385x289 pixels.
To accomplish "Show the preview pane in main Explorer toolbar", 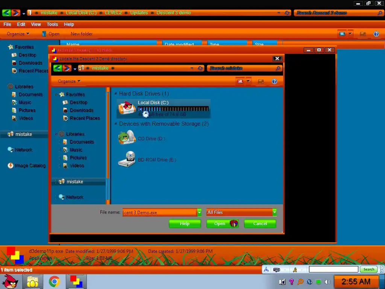I will (363, 34).
